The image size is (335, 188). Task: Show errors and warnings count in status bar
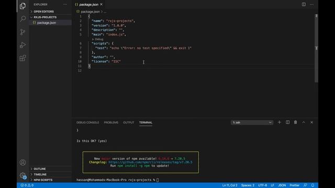pos(27,185)
